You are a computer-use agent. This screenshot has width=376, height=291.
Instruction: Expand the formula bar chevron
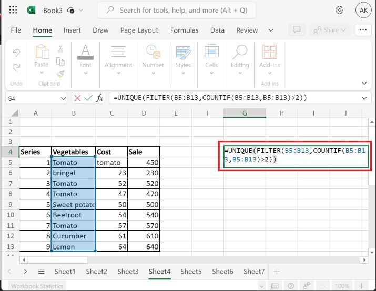[x=364, y=98]
